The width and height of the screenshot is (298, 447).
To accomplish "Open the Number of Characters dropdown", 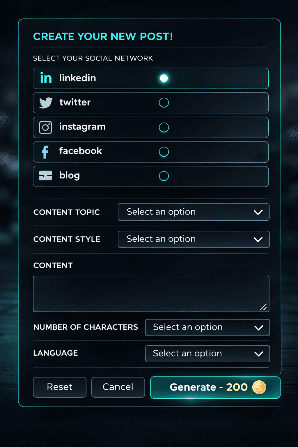I will click(207, 327).
